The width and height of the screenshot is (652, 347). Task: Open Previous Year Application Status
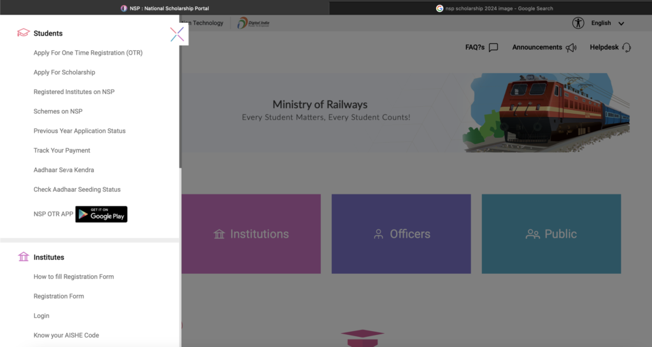[x=80, y=131]
